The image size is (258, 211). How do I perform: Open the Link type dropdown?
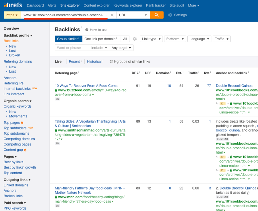(151, 39)
